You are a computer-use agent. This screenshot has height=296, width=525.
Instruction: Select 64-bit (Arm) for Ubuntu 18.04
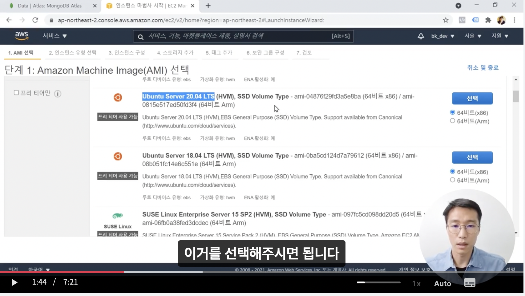[x=452, y=180]
